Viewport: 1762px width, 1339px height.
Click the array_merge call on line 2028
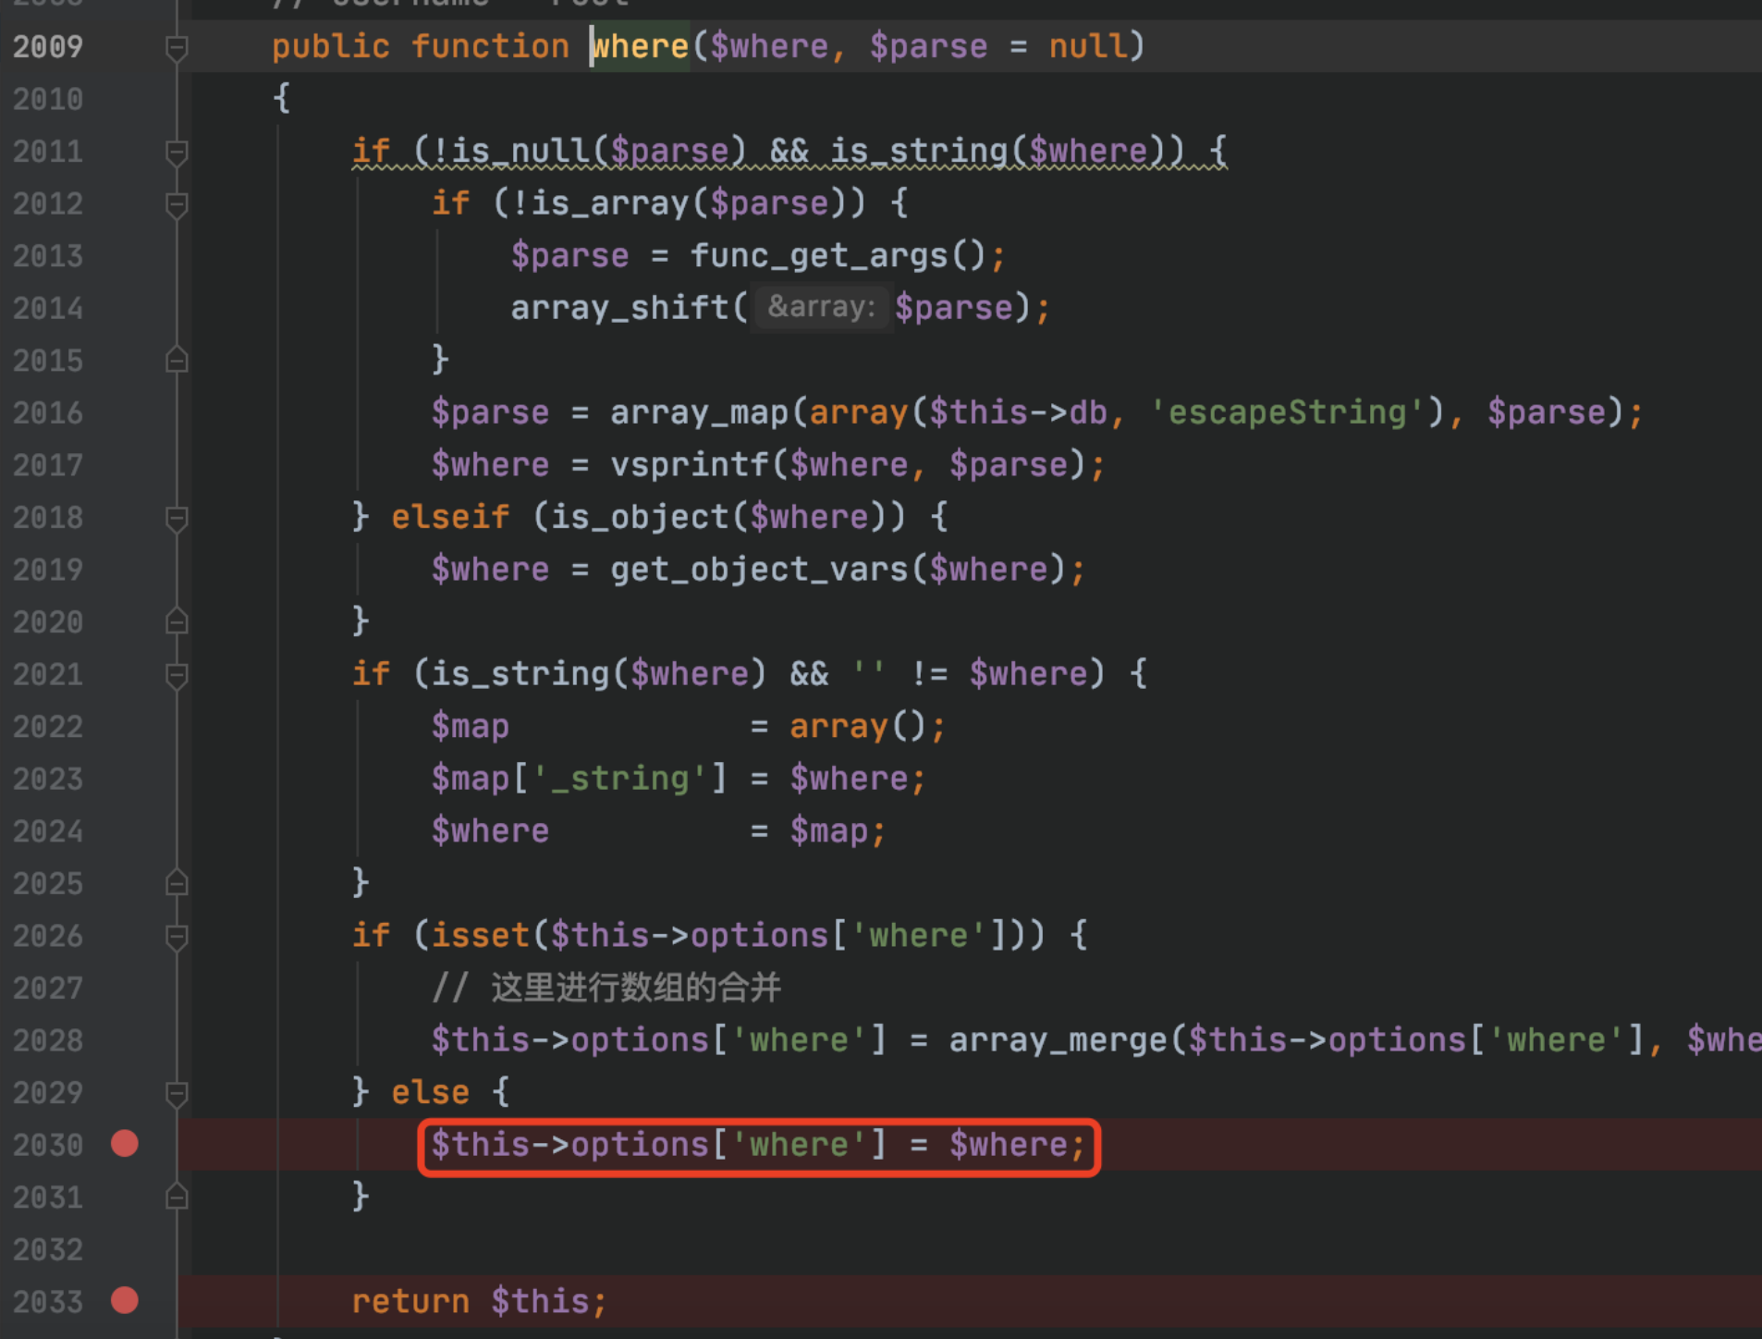(1058, 1040)
